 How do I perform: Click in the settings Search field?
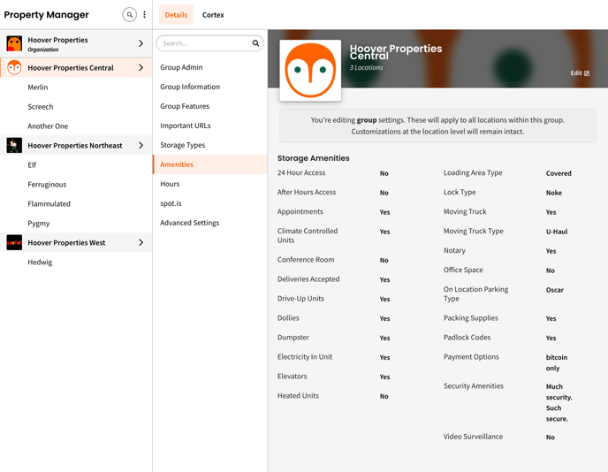click(x=203, y=43)
